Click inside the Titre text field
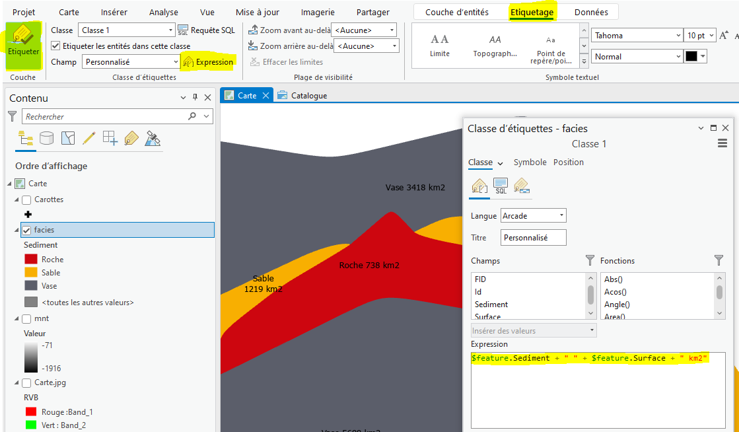The image size is (739, 432). tap(533, 238)
